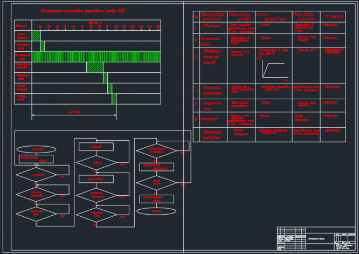
Task: Click the "начало" oval in flowchart
Action: pyautogui.click(x=36, y=149)
